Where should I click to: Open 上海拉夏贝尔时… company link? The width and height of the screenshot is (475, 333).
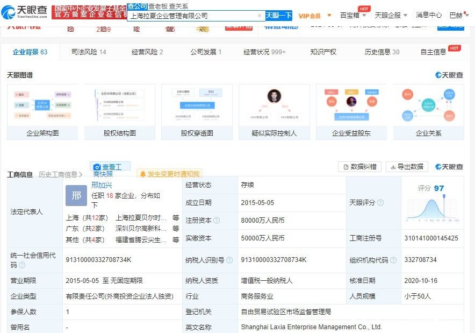(x=141, y=218)
